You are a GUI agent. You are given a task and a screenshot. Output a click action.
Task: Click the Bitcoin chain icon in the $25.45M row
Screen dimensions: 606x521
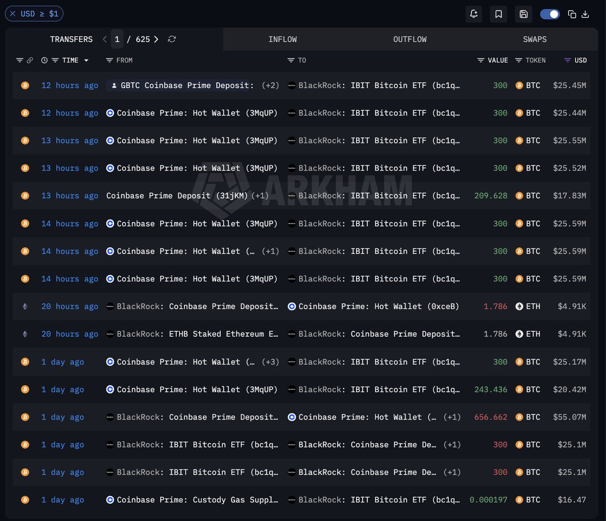[x=25, y=85]
